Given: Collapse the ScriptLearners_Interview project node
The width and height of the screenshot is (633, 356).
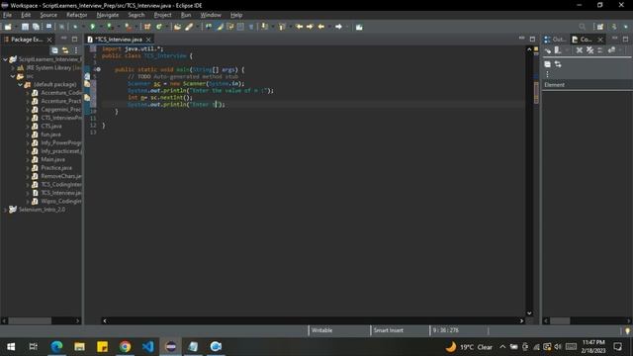Looking at the screenshot, I should pos(5,59).
